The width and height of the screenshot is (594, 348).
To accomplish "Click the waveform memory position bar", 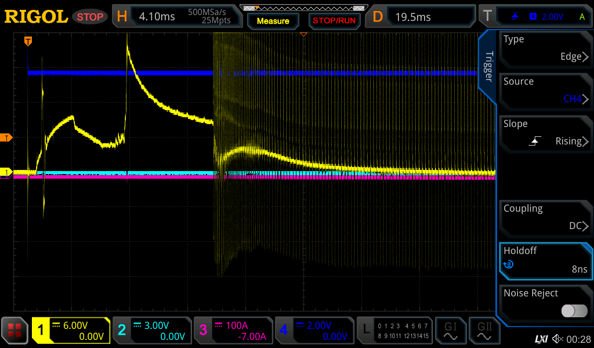I will click(x=303, y=8).
